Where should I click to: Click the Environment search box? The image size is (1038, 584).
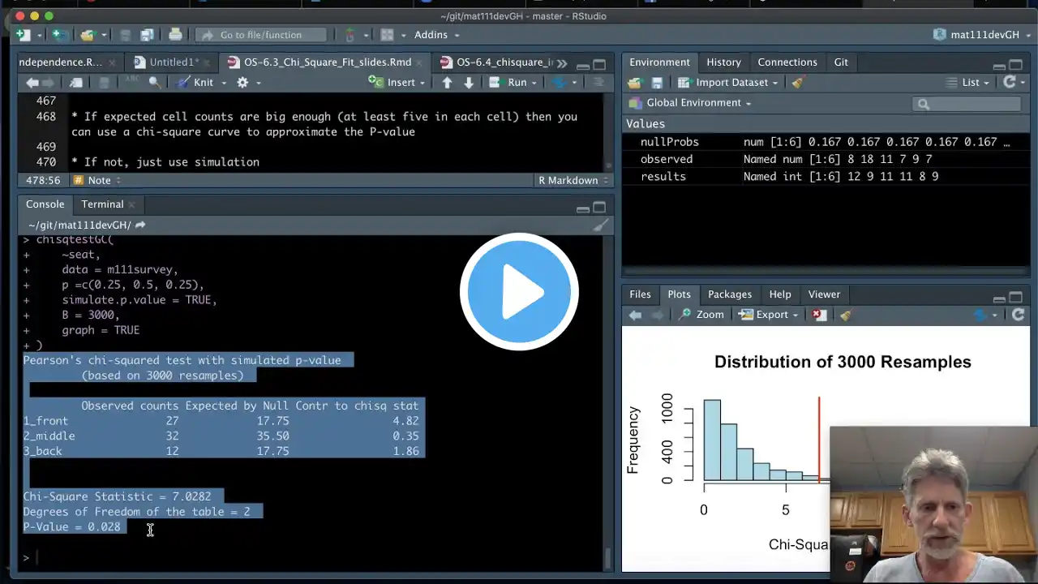pos(967,104)
